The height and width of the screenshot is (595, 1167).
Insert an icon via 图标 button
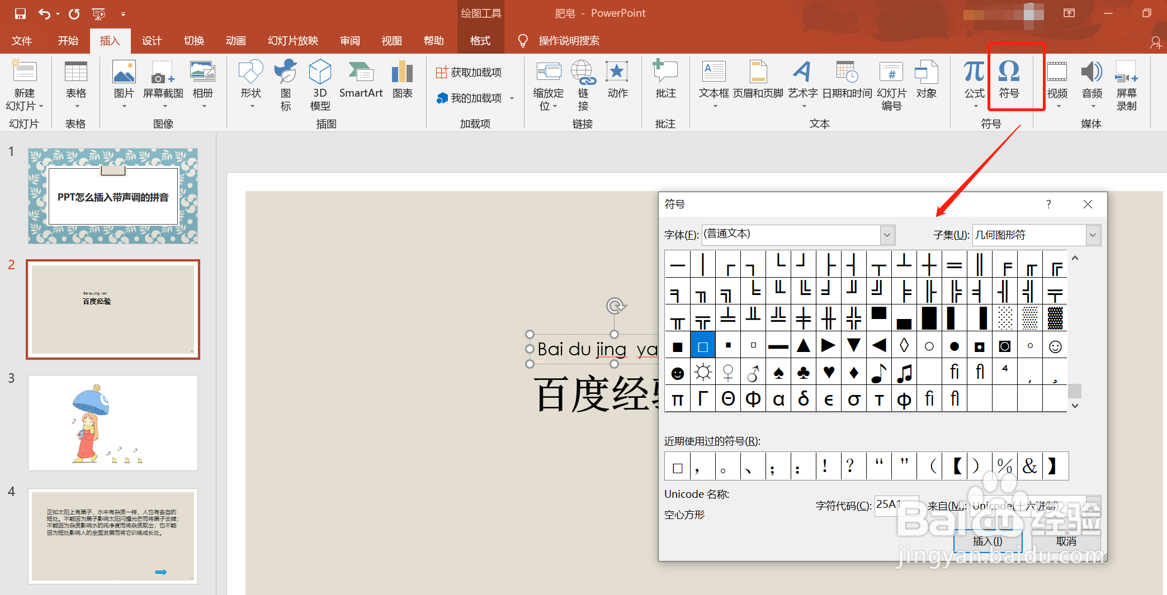286,85
